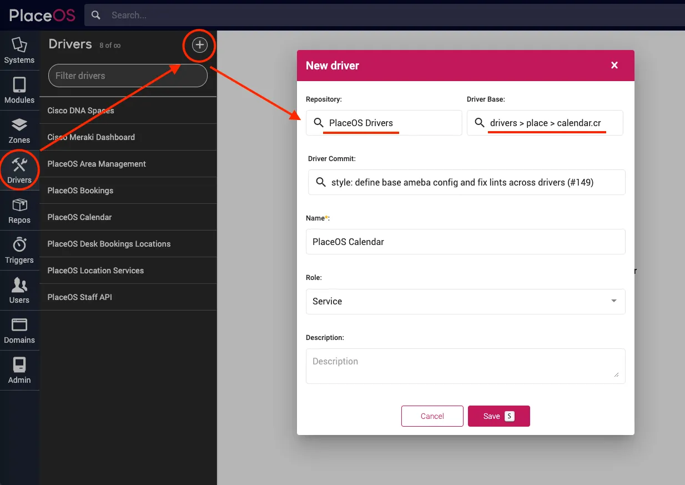Navigate to Modules via its sidebar icon

pyautogui.click(x=19, y=89)
